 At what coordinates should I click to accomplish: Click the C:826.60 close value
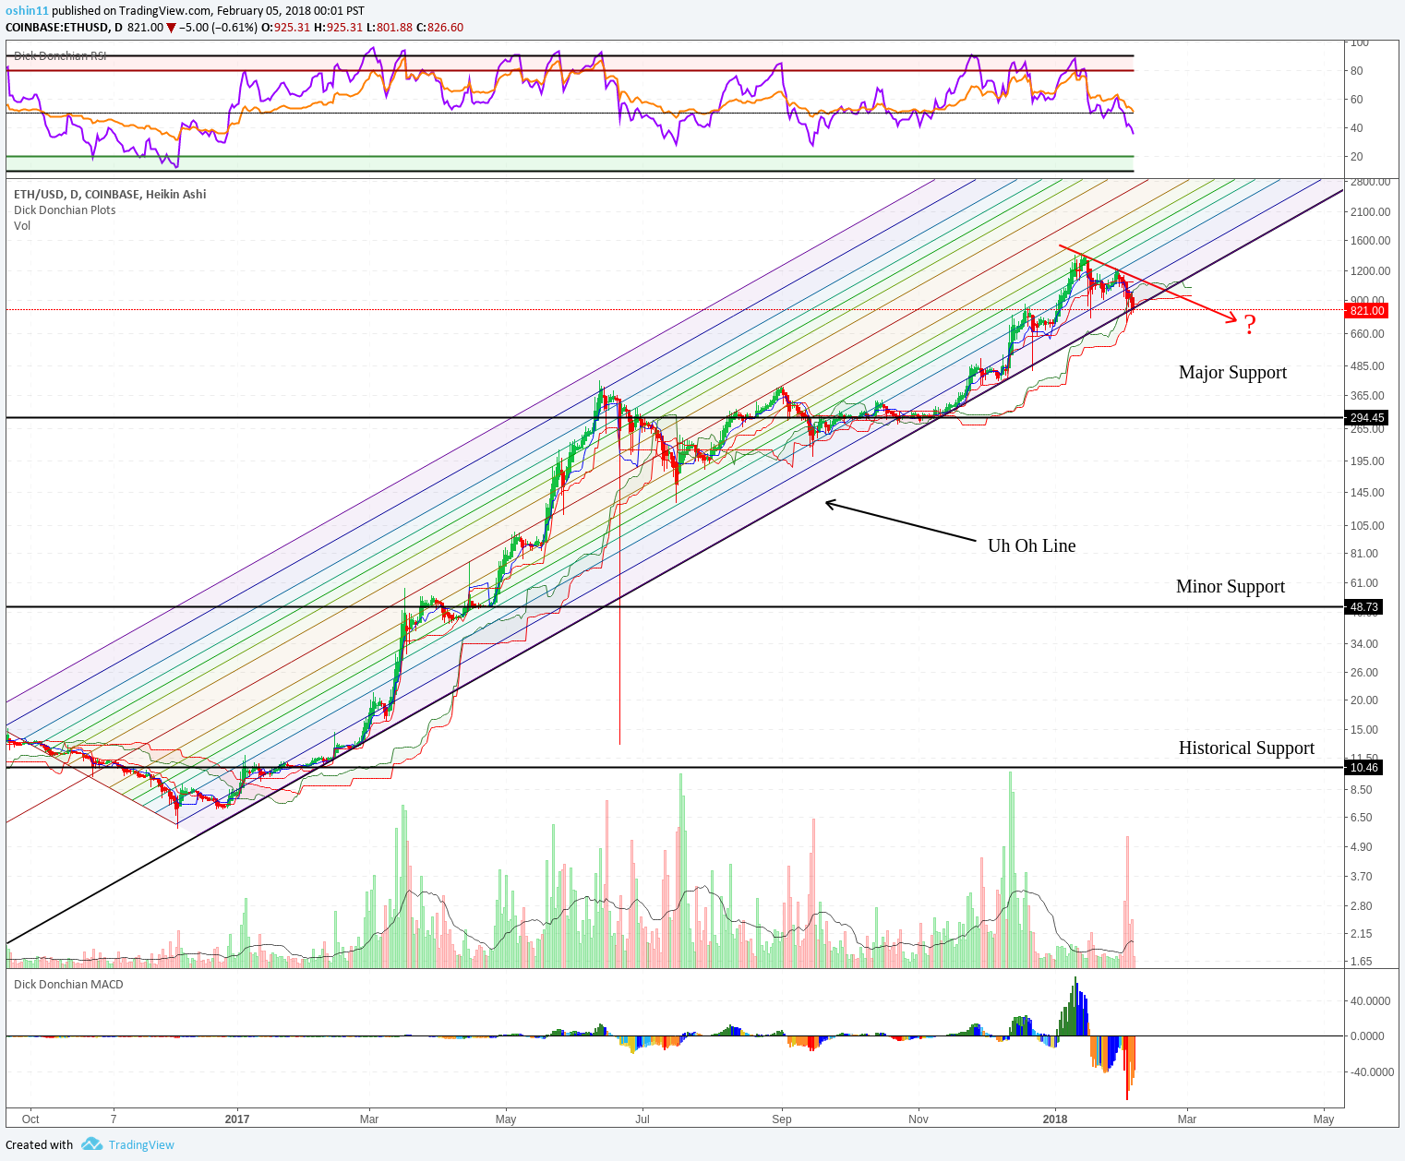point(440,28)
